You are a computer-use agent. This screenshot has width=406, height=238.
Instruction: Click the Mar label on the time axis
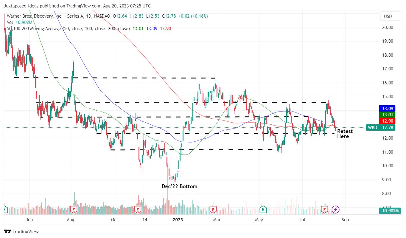pos(217,220)
